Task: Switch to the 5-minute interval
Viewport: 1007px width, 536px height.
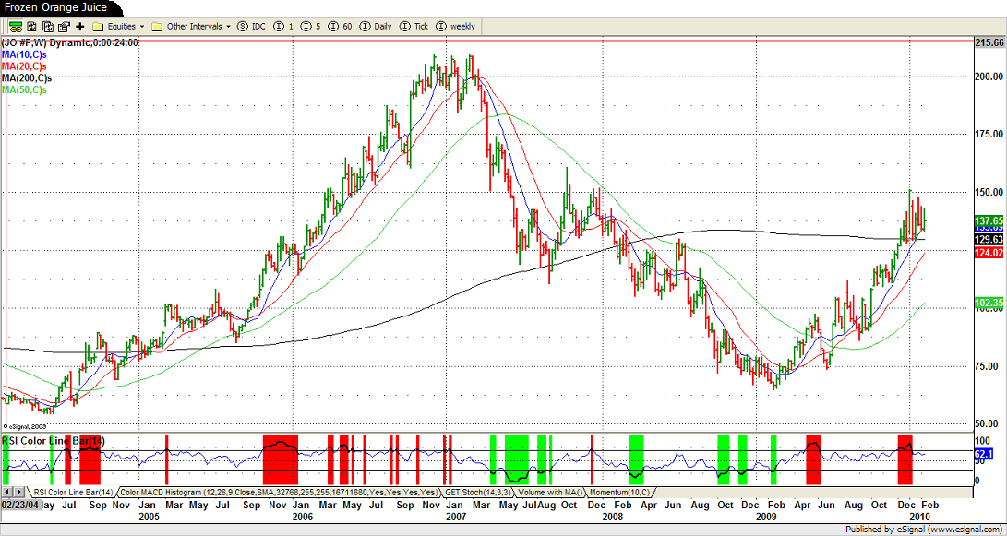Action: click(x=310, y=26)
